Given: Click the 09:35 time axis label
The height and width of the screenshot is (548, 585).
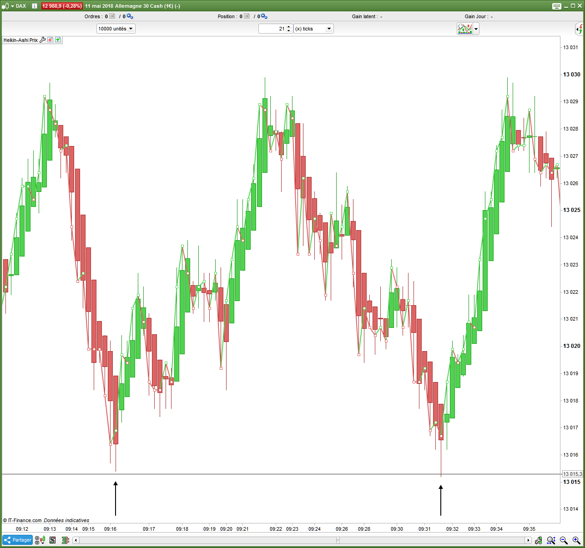Looking at the screenshot, I should 529,529.
